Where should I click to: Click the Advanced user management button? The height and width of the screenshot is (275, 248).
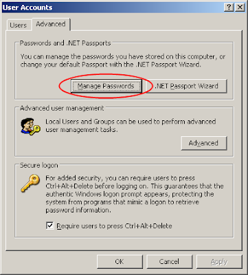(204, 143)
